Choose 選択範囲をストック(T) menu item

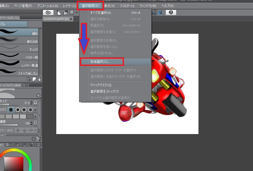click(x=115, y=91)
